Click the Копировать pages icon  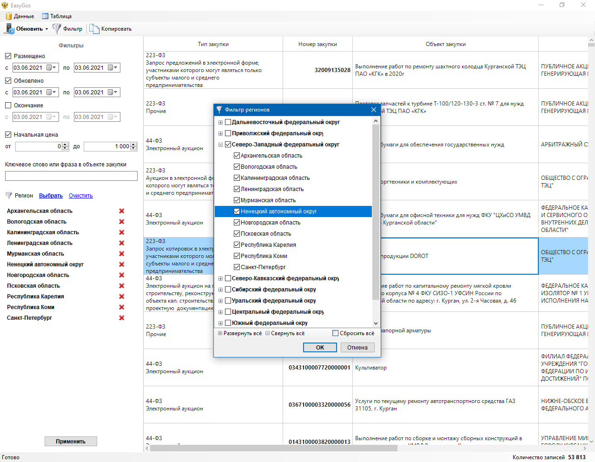[94, 29]
